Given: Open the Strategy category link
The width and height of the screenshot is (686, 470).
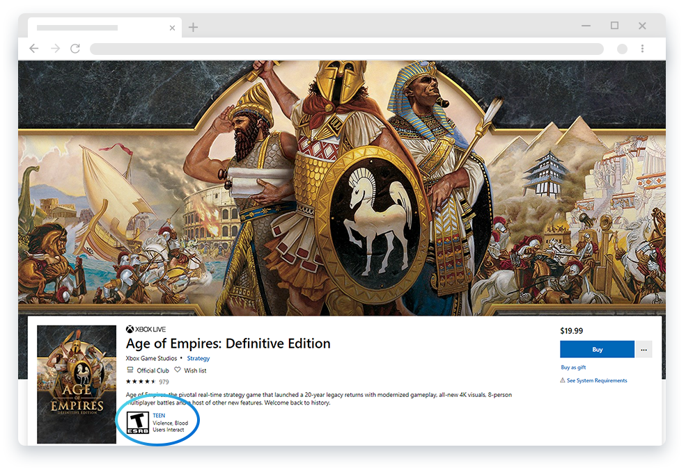Looking at the screenshot, I should 198,358.
